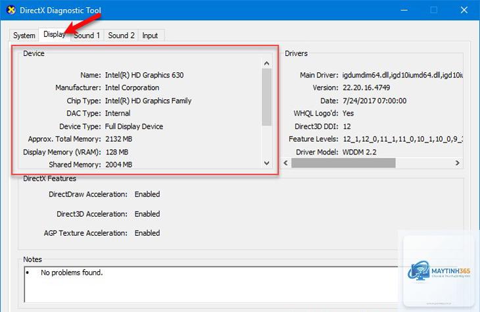
Task: Click the DirectX Diagnostic Tool title icon
Action: [11, 10]
